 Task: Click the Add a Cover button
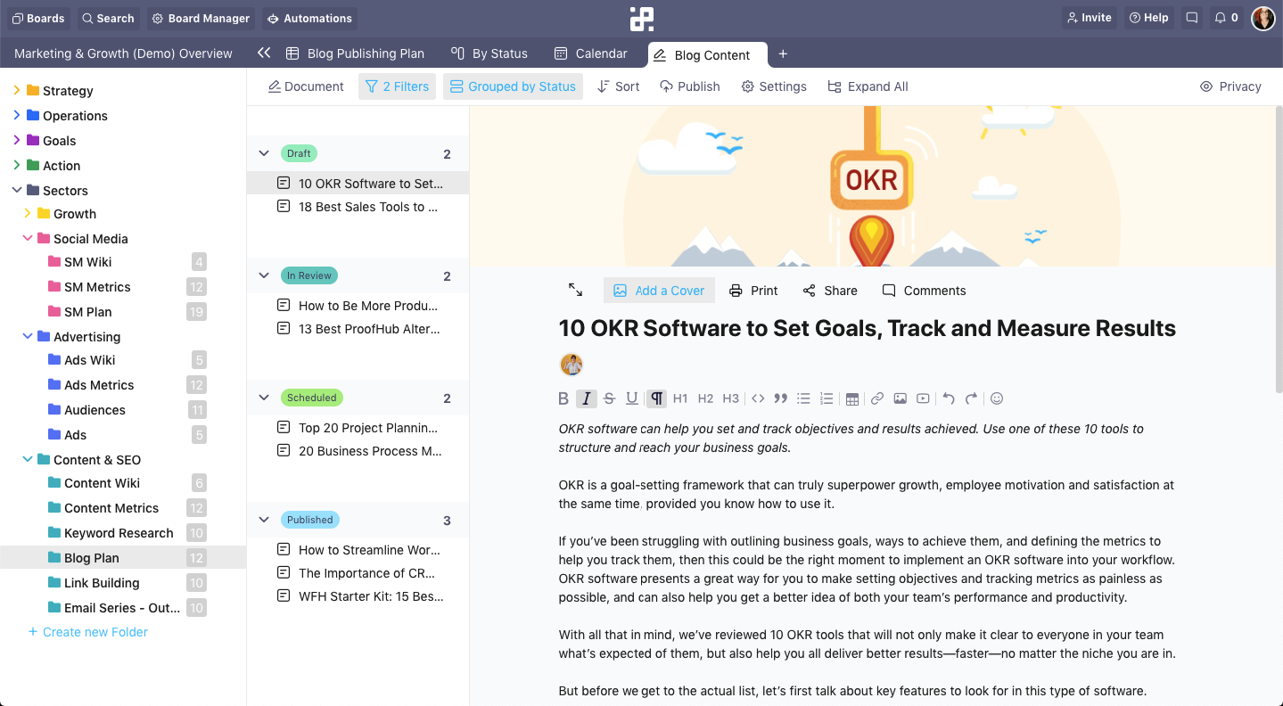(x=659, y=291)
